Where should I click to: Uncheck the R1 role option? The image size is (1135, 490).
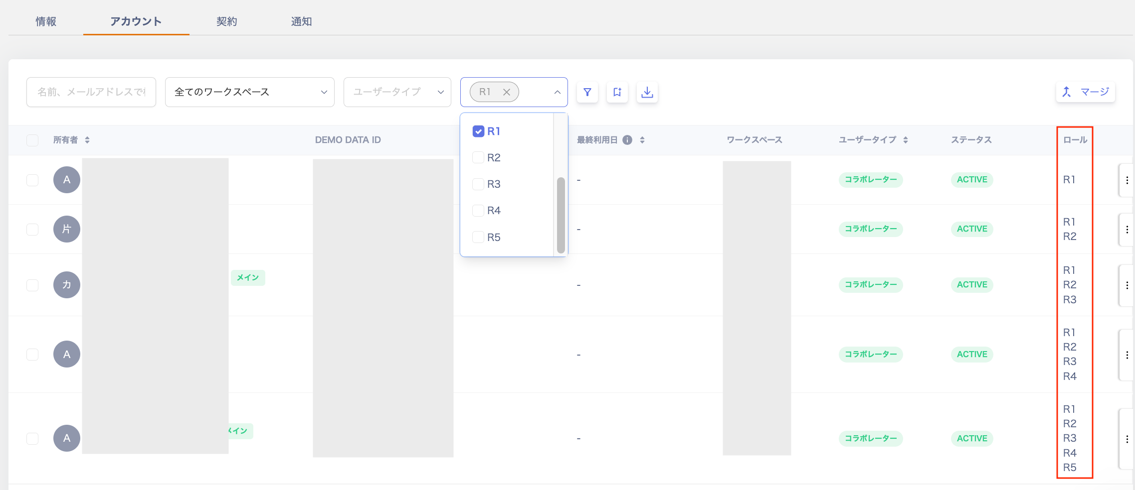tap(478, 131)
